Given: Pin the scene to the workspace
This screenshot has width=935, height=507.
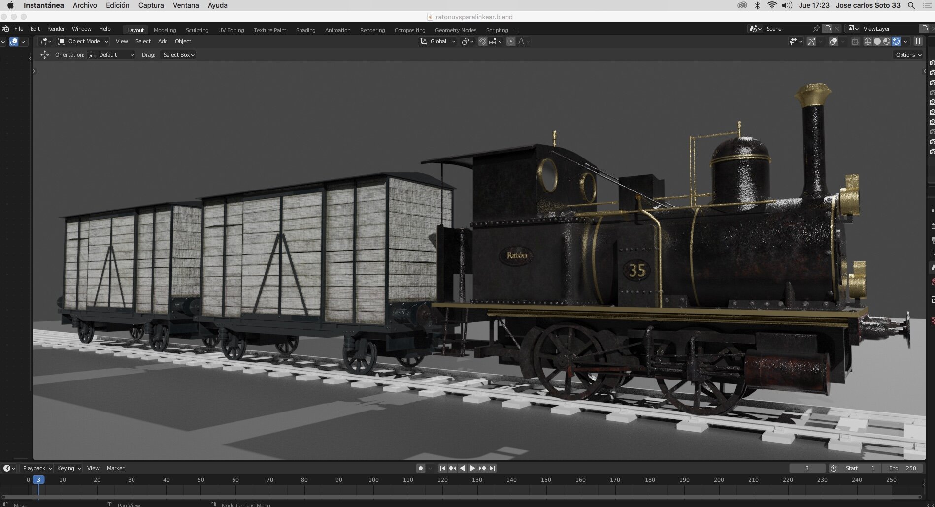Looking at the screenshot, I should click(816, 29).
